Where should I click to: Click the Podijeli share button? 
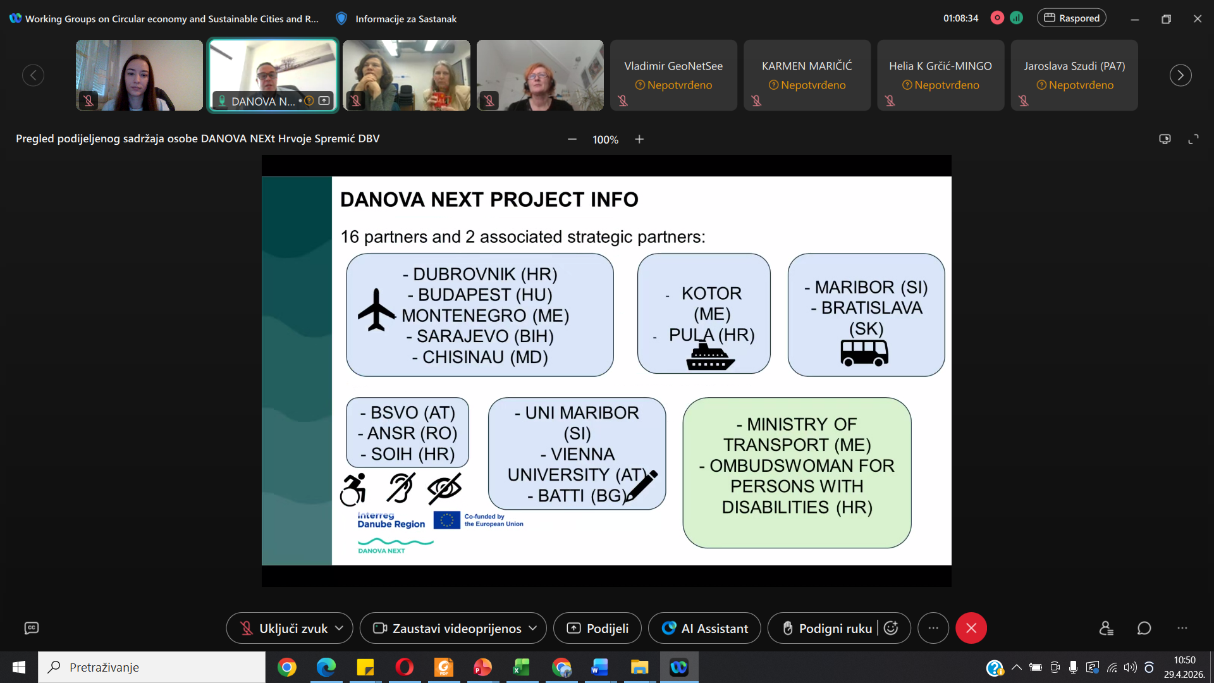598,628
